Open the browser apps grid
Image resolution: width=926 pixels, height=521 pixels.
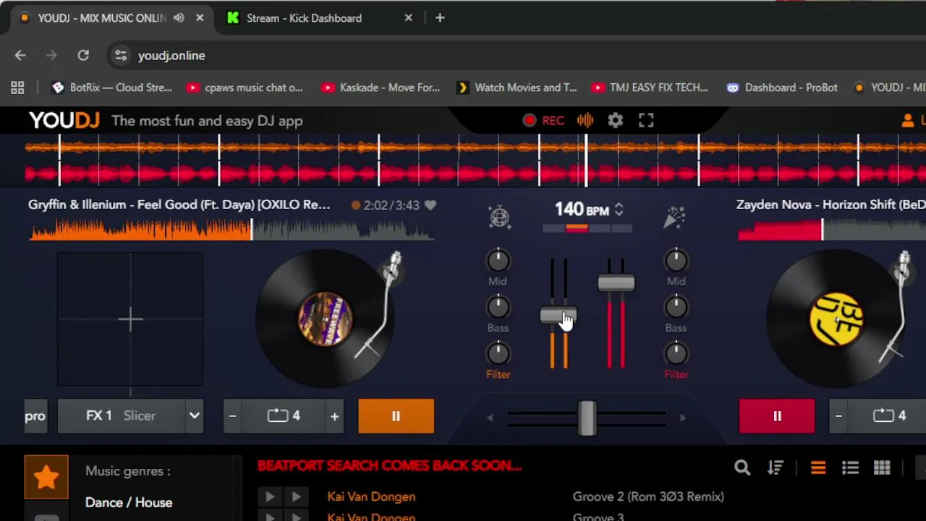17,88
